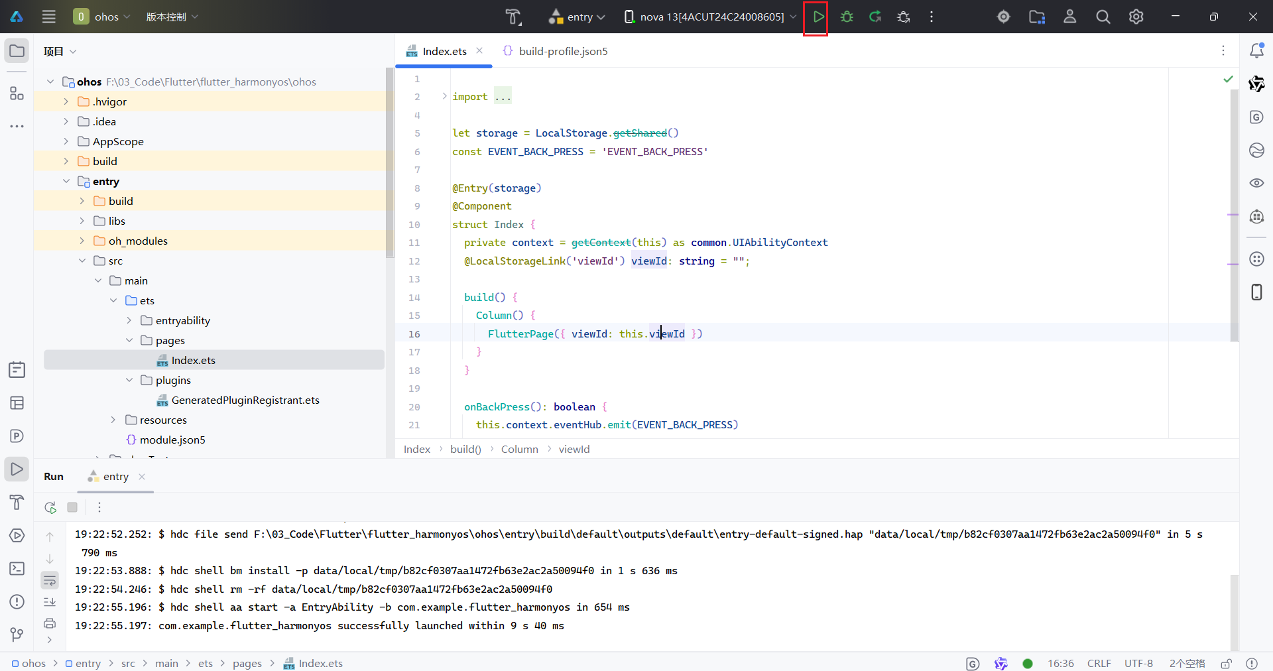Open the Build hammer tool window in left sidebar

click(17, 502)
